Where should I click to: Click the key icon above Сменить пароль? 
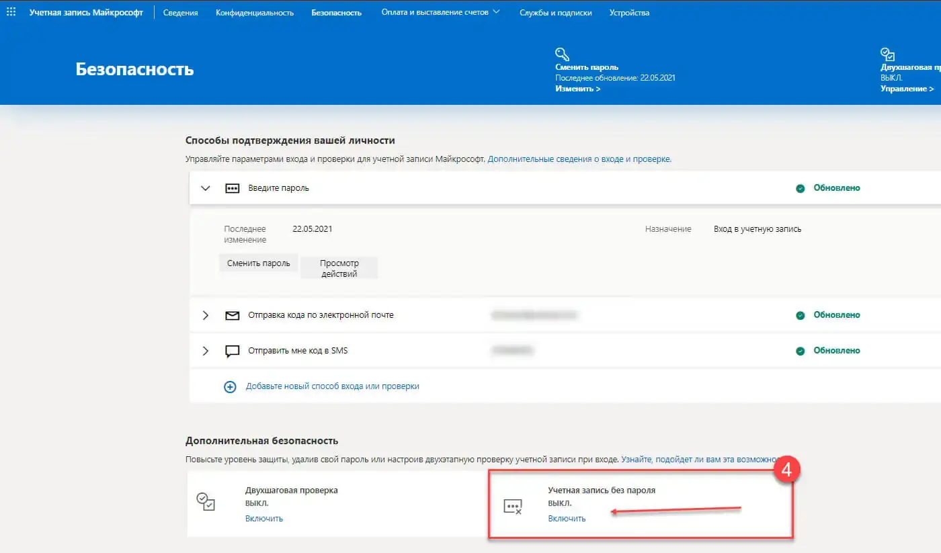(562, 54)
